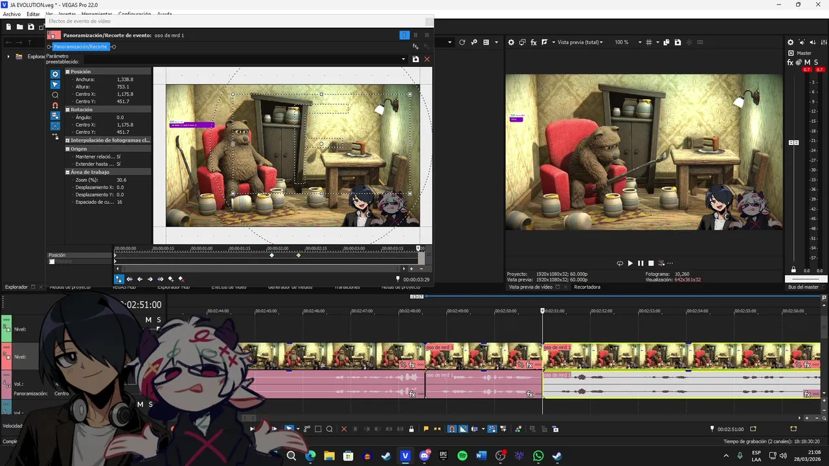829x466 pixels.
Task: Click the lock fader channels icon on Master
Action: pos(793,269)
